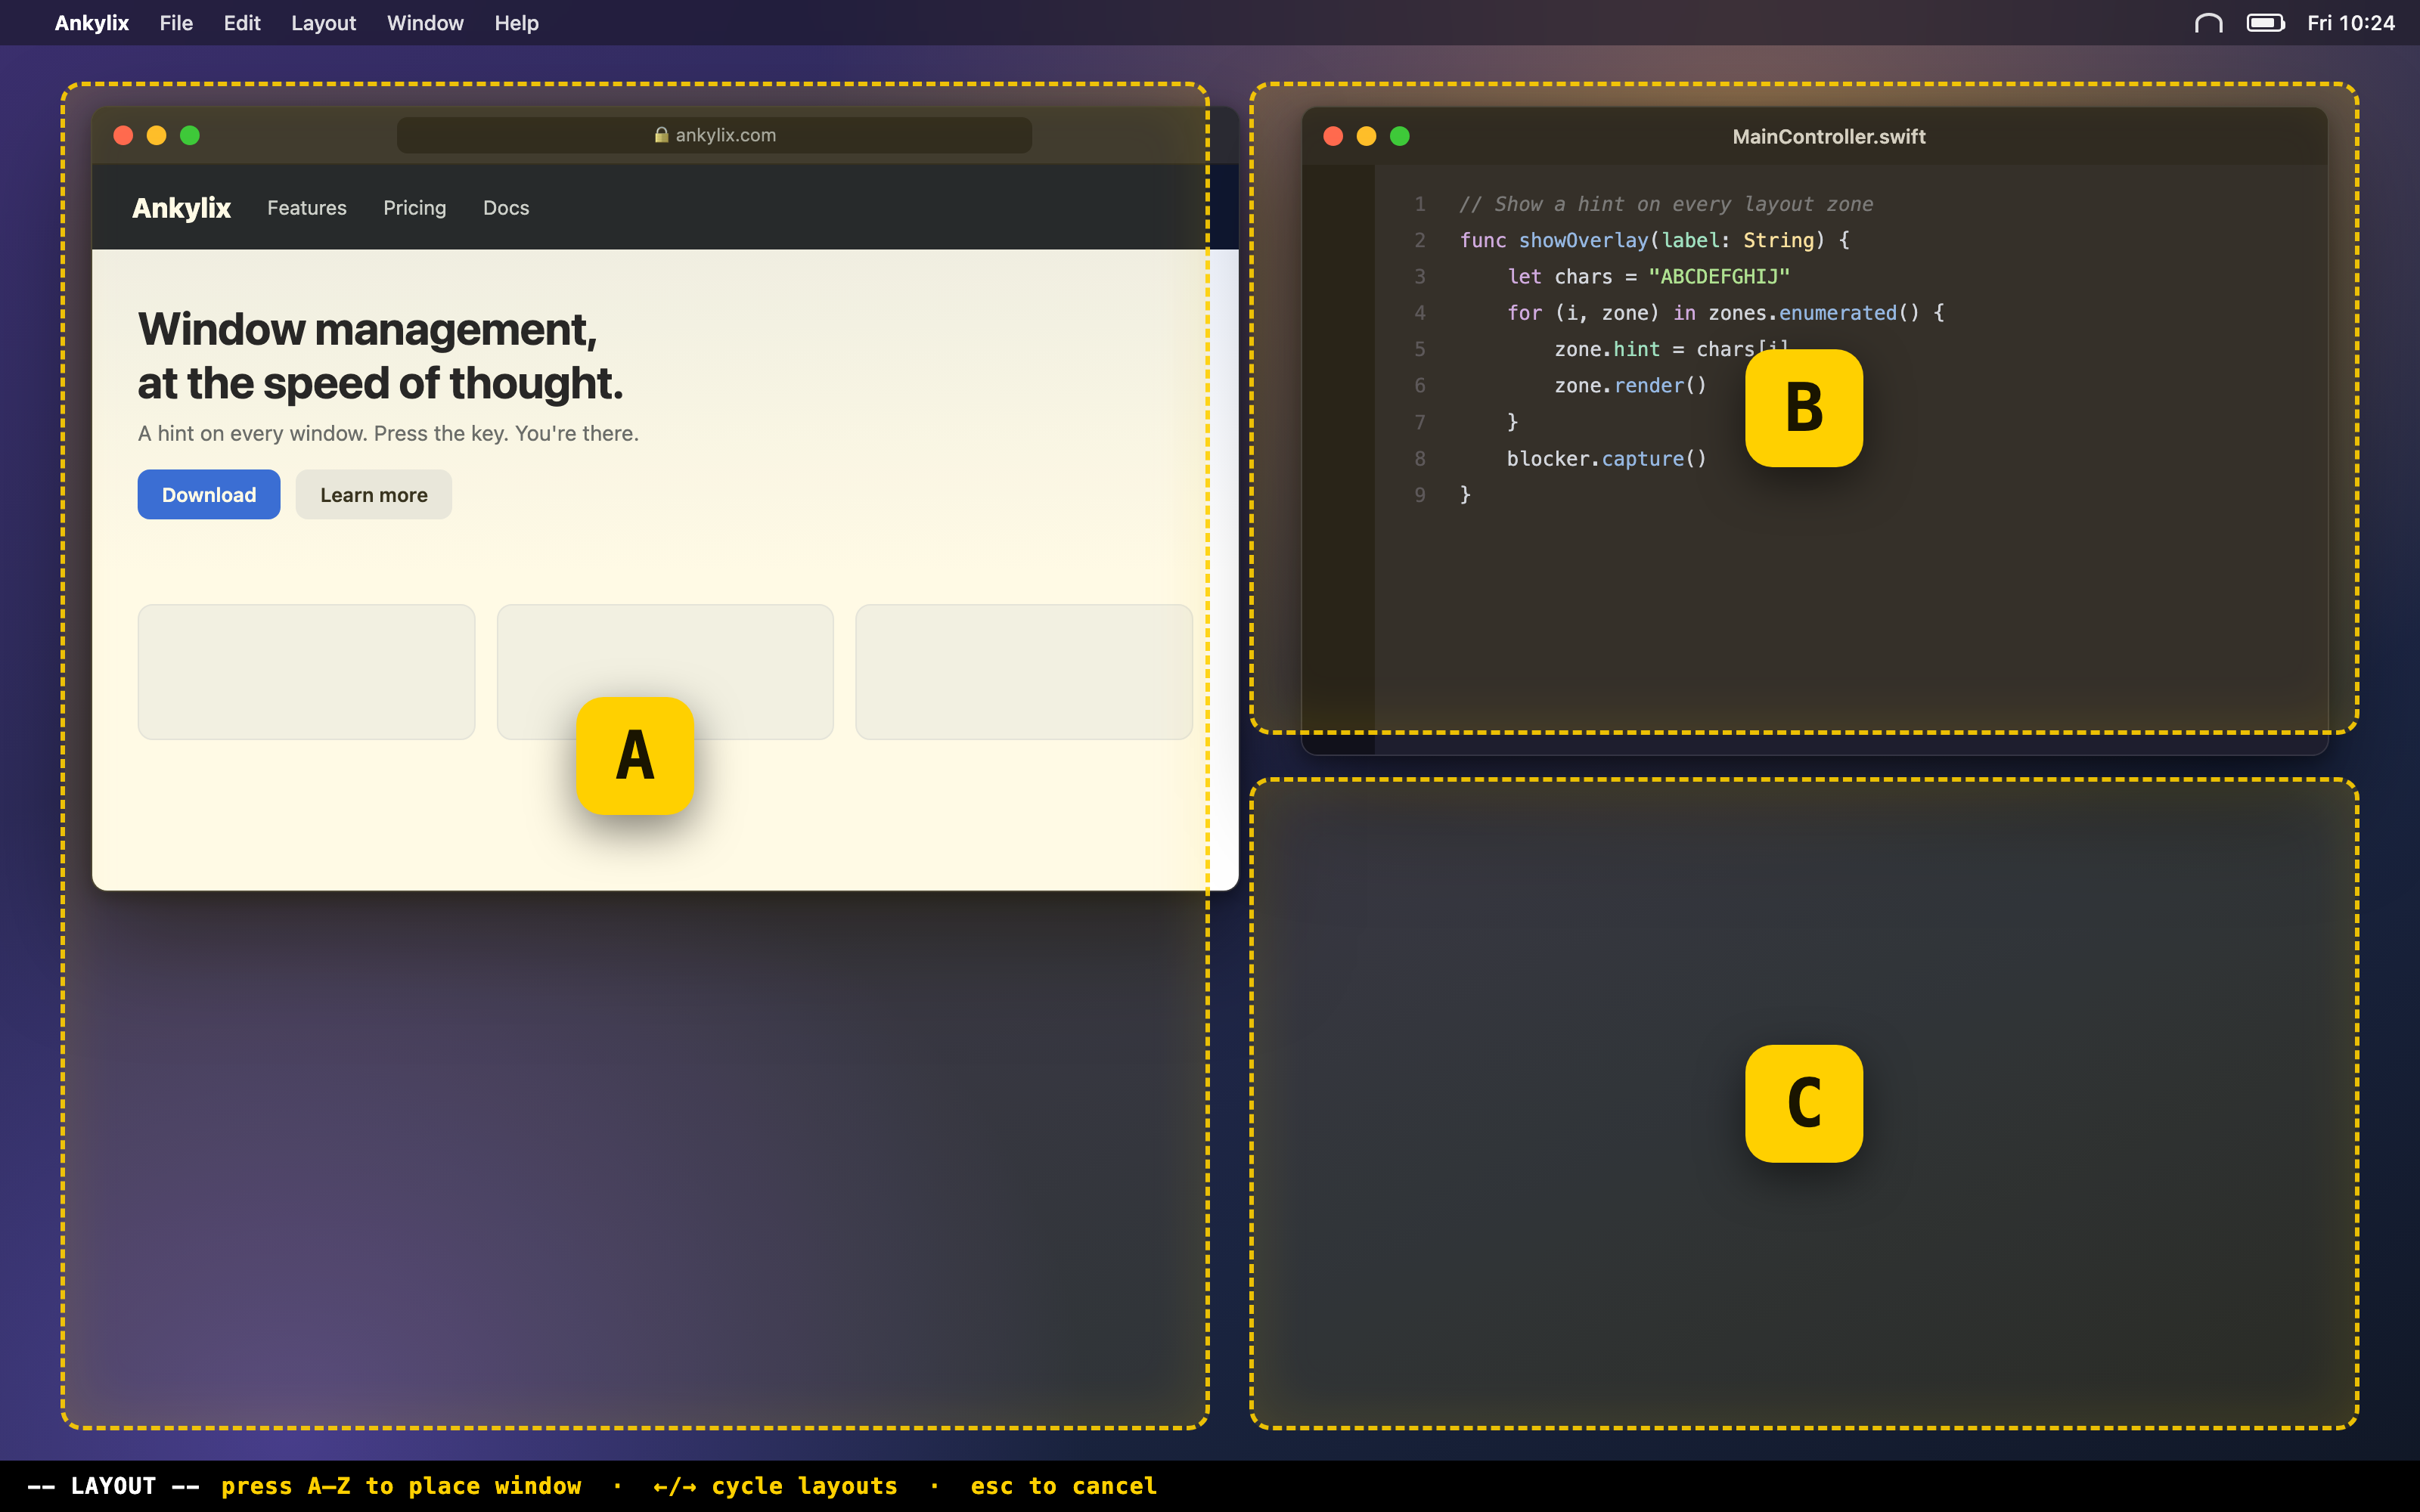Click the battery icon in menu bar
2420x1512 pixels.
point(2265,23)
